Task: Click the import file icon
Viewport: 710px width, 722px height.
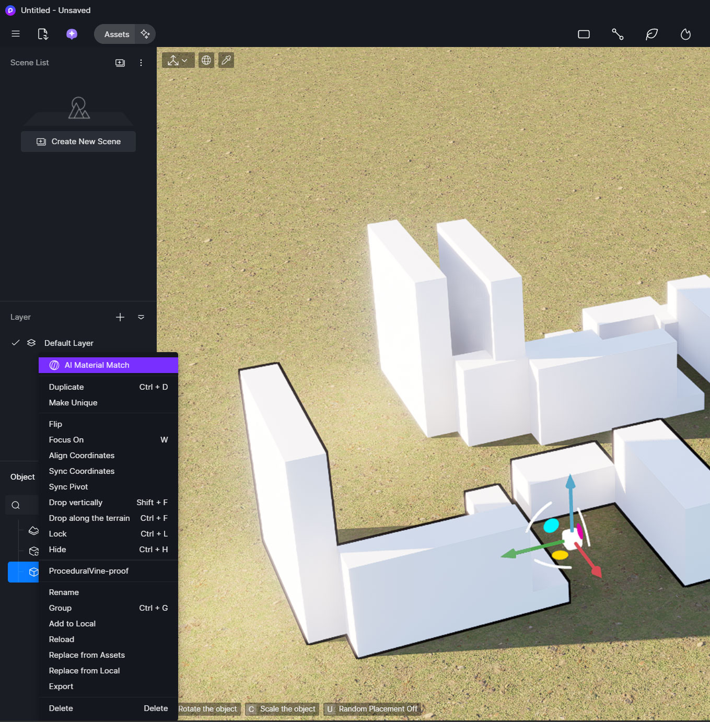Action: (x=43, y=34)
